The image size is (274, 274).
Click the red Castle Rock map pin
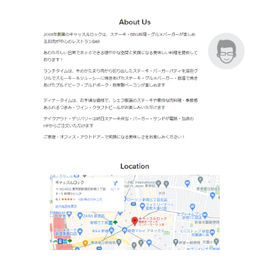135,221
